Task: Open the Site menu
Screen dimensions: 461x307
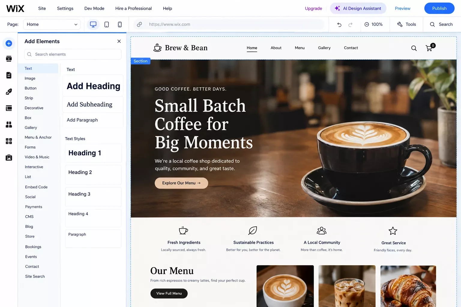Action: pos(42,8)
